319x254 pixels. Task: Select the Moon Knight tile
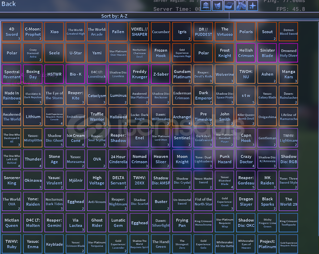click(182, 159)
